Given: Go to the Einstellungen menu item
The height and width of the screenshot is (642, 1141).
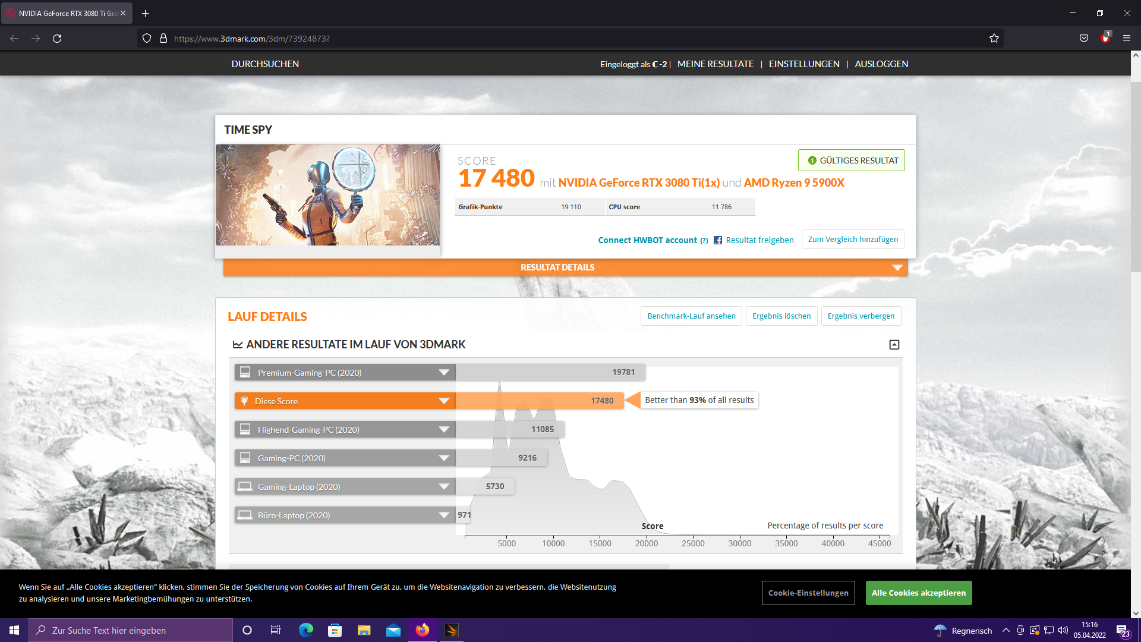Looking at the screenshot, I should tap(803, 64).
